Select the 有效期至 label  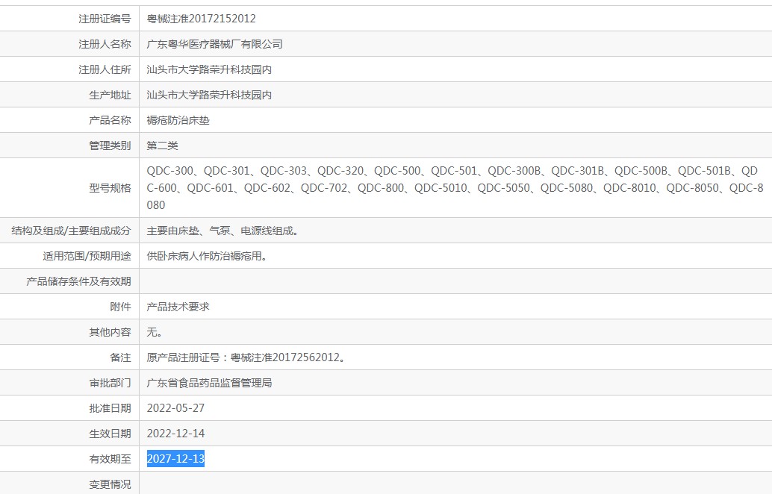click(x=110, y=459)
